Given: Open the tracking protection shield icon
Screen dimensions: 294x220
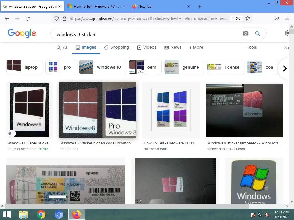Looking at the screenshot, I should [x=57, y=19].
